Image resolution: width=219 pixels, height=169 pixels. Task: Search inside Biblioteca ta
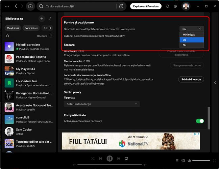pos(8,36)
